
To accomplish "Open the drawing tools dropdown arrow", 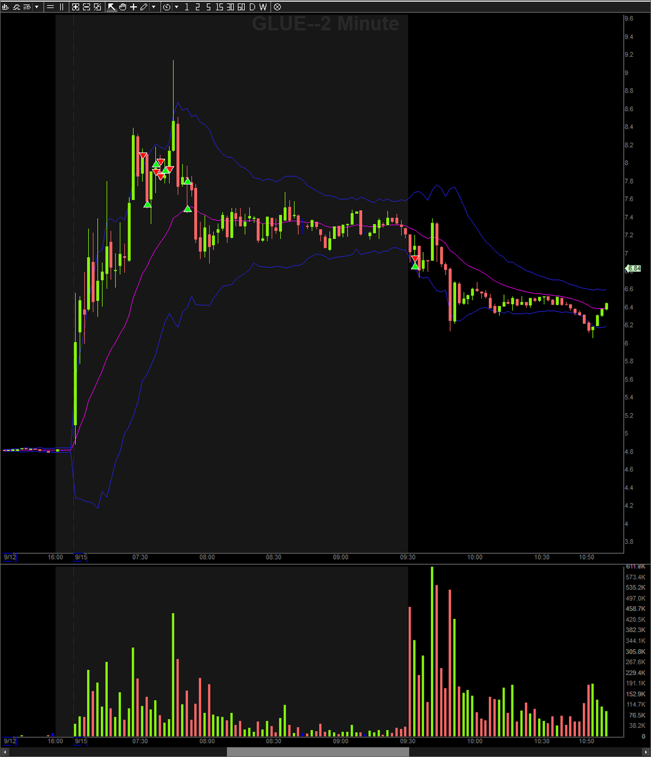I will click(154, 7).
